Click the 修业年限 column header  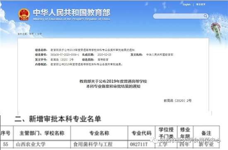185,133
